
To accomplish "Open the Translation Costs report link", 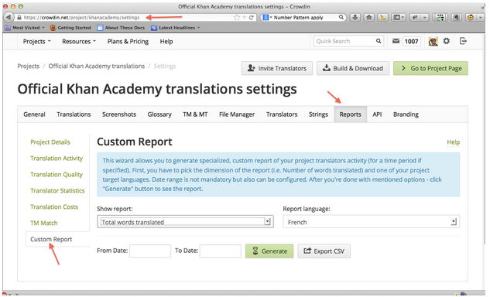I will (54, 207).
